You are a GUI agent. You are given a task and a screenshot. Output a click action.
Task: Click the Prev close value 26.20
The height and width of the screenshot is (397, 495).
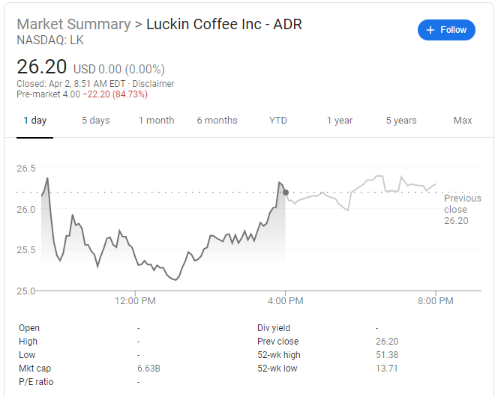pos(387,341)
